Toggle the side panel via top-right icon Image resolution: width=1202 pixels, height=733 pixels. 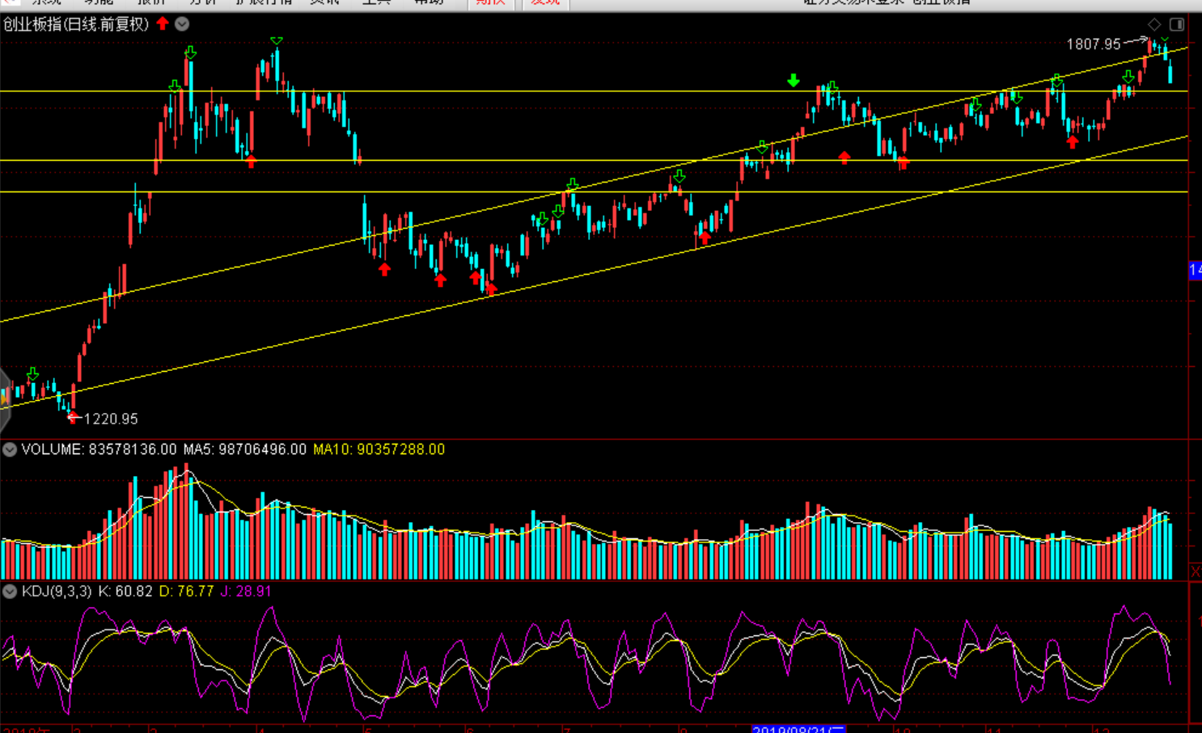click(1177, 24)
